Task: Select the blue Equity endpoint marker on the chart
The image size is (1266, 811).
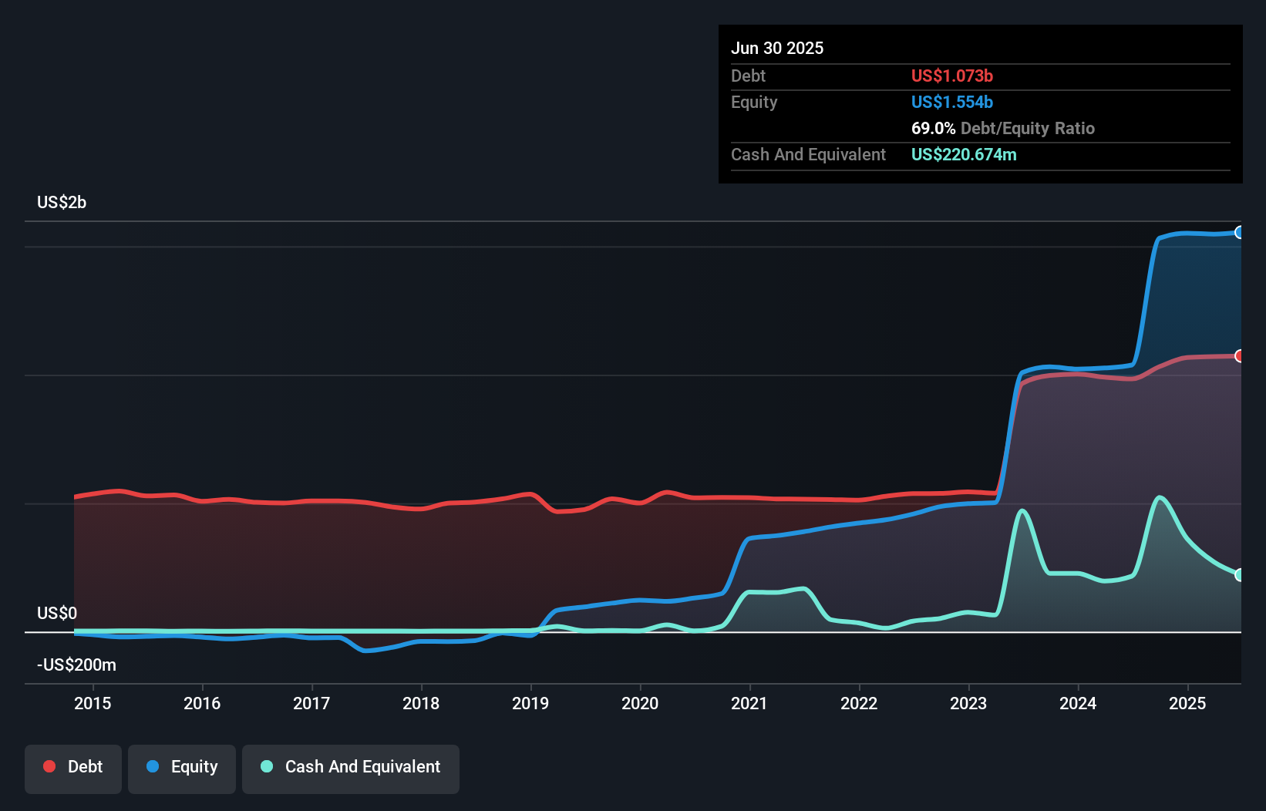Action: tap(1241, 231)
